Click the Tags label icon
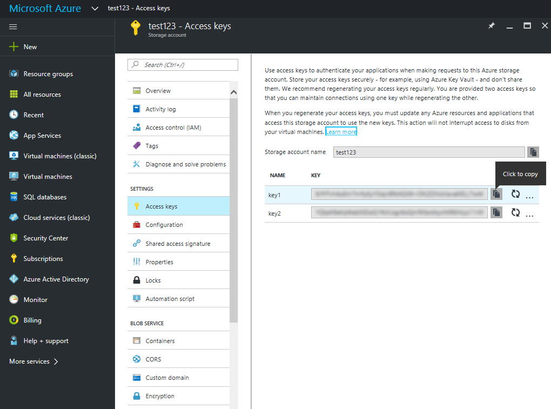 pos(137,145)
